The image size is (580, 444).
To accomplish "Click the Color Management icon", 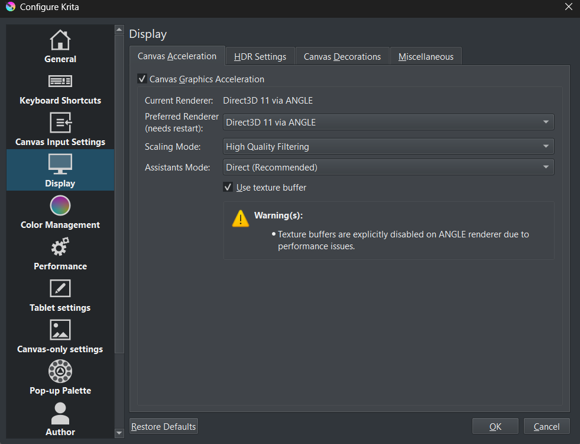I will point(60,206).
